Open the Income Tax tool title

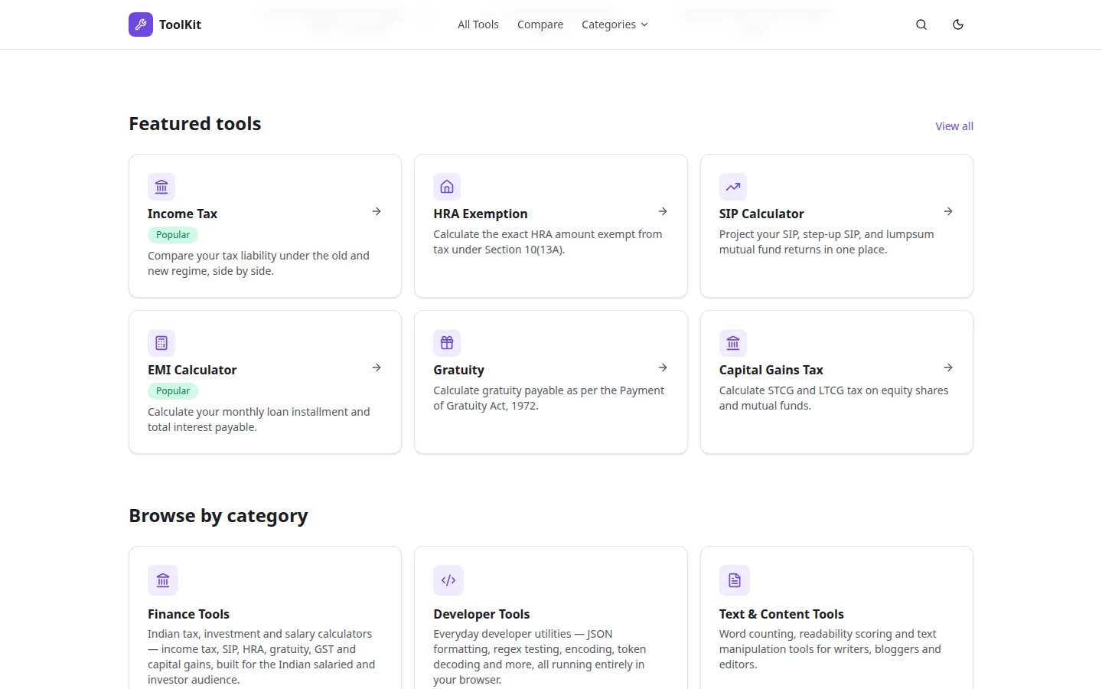click(182, 214)
